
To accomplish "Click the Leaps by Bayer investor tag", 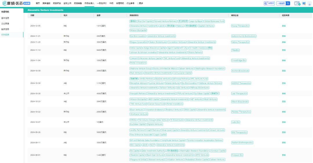I will 196,21.
